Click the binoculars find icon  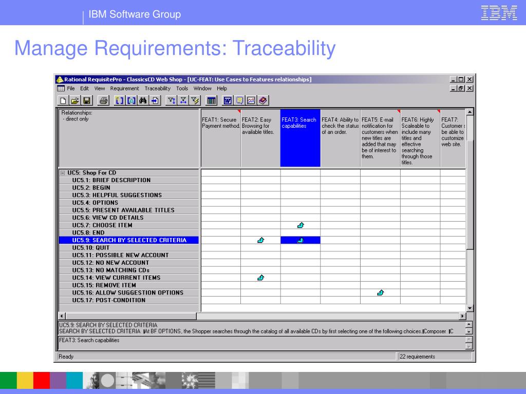[143, 101]
